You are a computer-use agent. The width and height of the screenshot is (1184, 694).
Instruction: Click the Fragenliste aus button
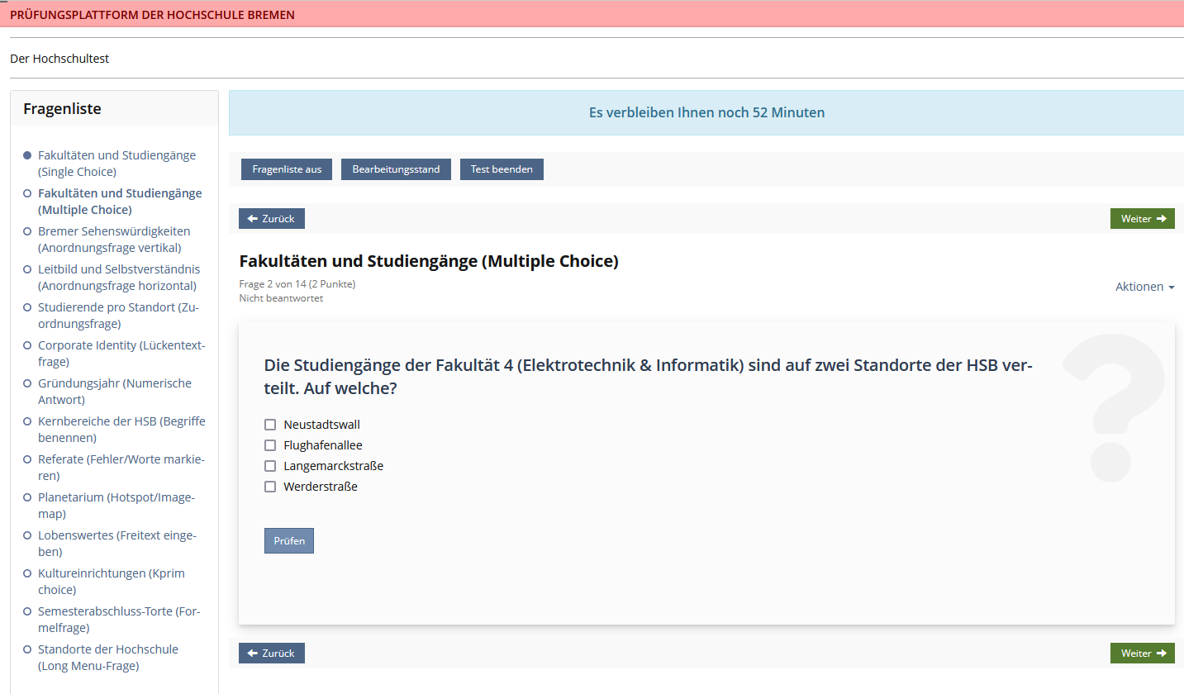coord(287,169)
